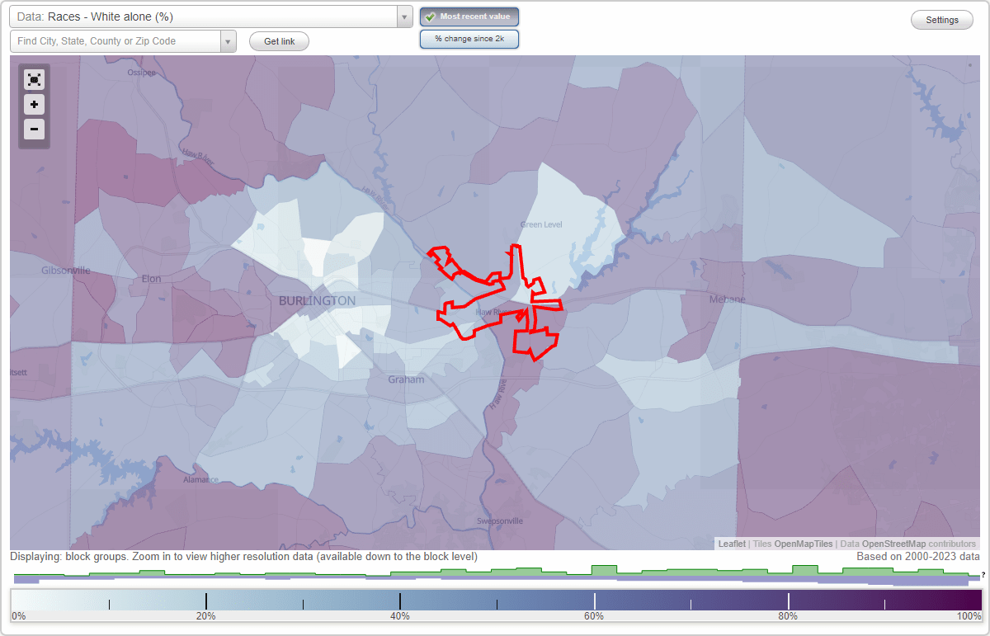Viewport: 990px width, 636px height.
Task: Select the 'Most recent value' tab
Action: click(469, 16)
